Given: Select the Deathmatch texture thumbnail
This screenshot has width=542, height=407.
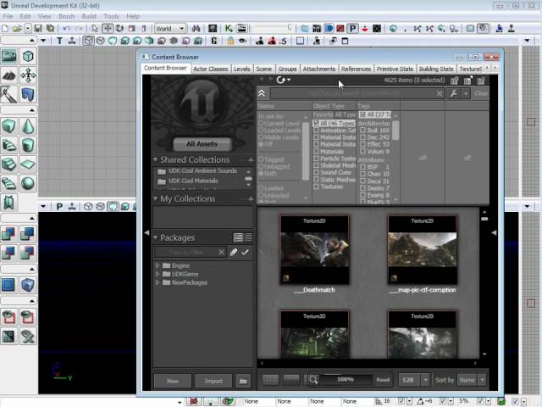Looking at the screenshot, I should 314,249.
